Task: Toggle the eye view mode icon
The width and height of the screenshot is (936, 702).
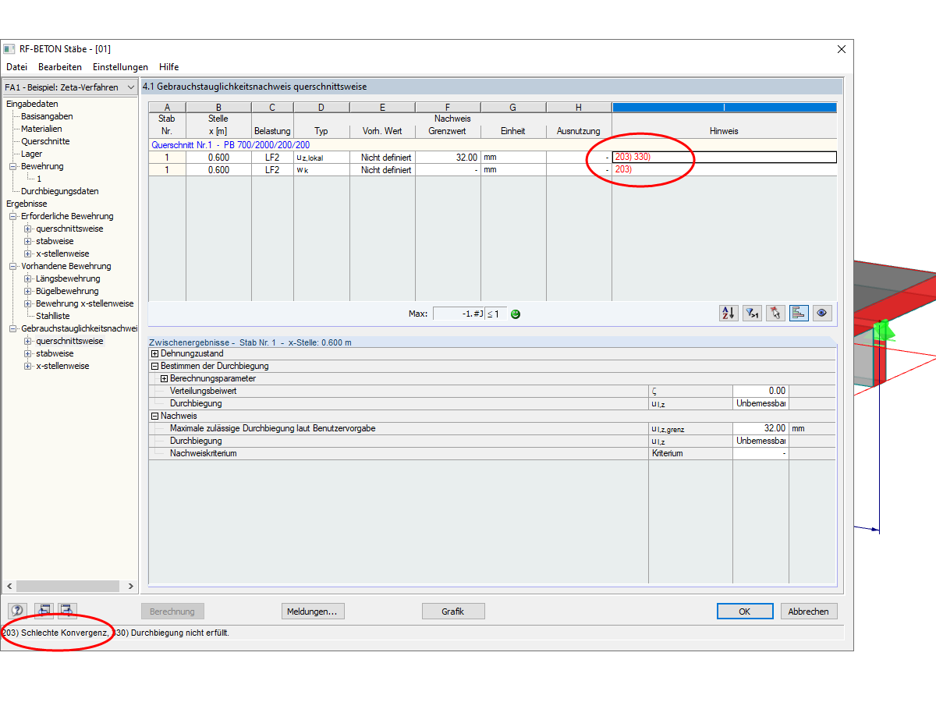Action: coord(821,314)
